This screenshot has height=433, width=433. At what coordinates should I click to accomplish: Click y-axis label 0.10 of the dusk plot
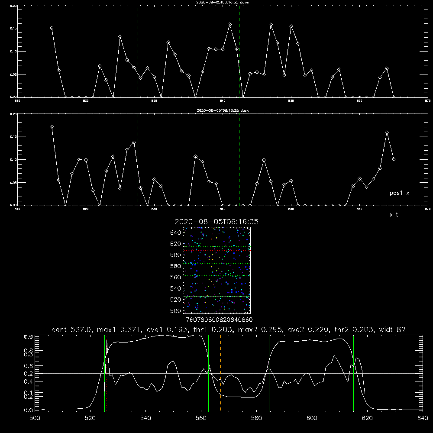13,160
